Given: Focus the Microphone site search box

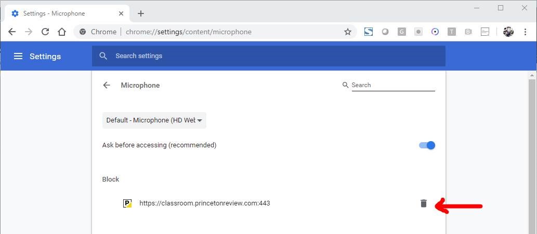Looking at the screenshot, I should pos(392,85).
